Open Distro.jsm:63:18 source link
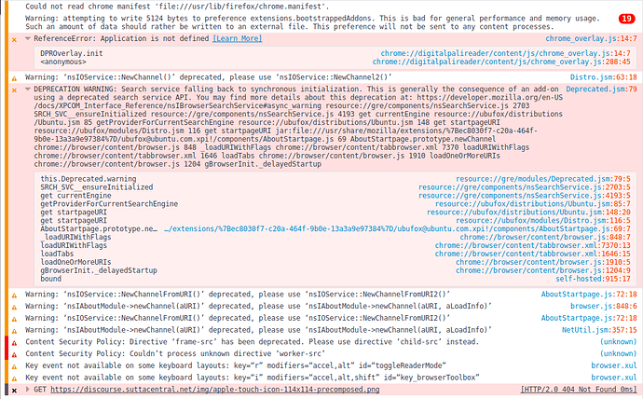Screen dimensions: 643x399 click(604, 77)
